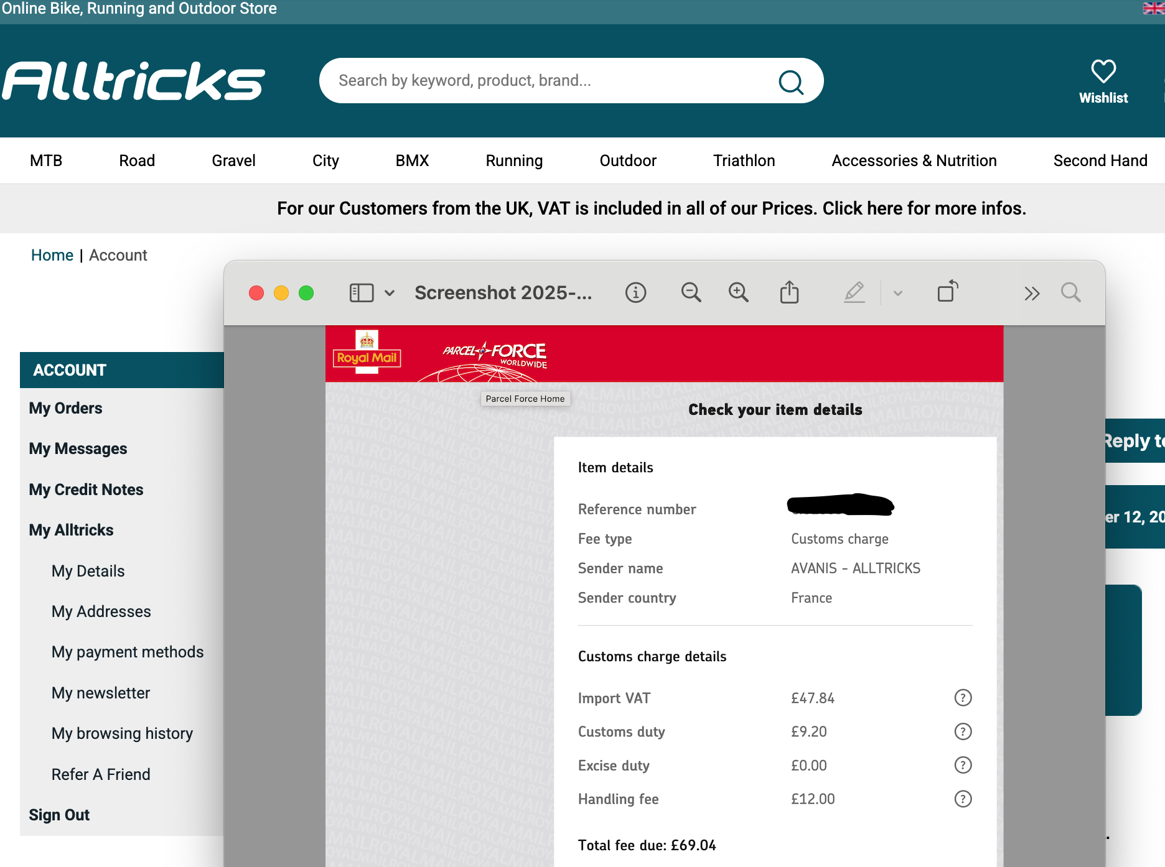View My browsing history
The width and height of the screenshot is (1165, 867).
(x=122, y=733)
